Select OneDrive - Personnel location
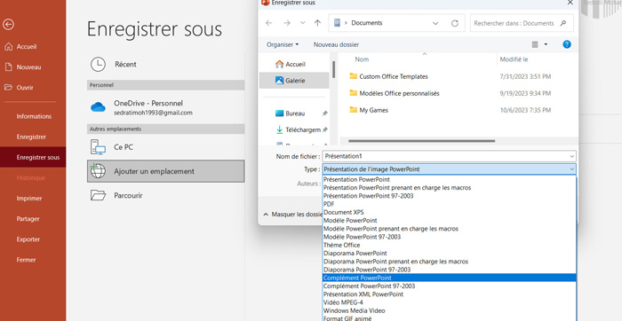This screenshot has height=321, width=622. [165, 107]
